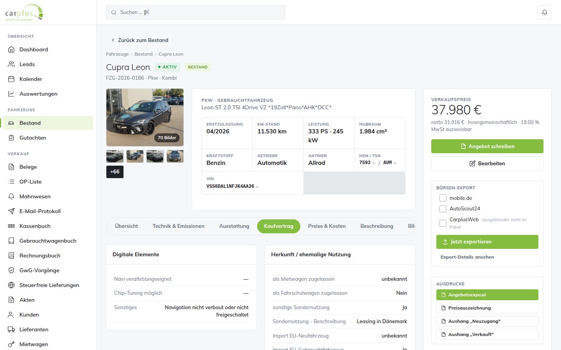This screenshot has width=561, height=350.
Task: Go to Lieferanten in sidebar
Action: [48, 329]
